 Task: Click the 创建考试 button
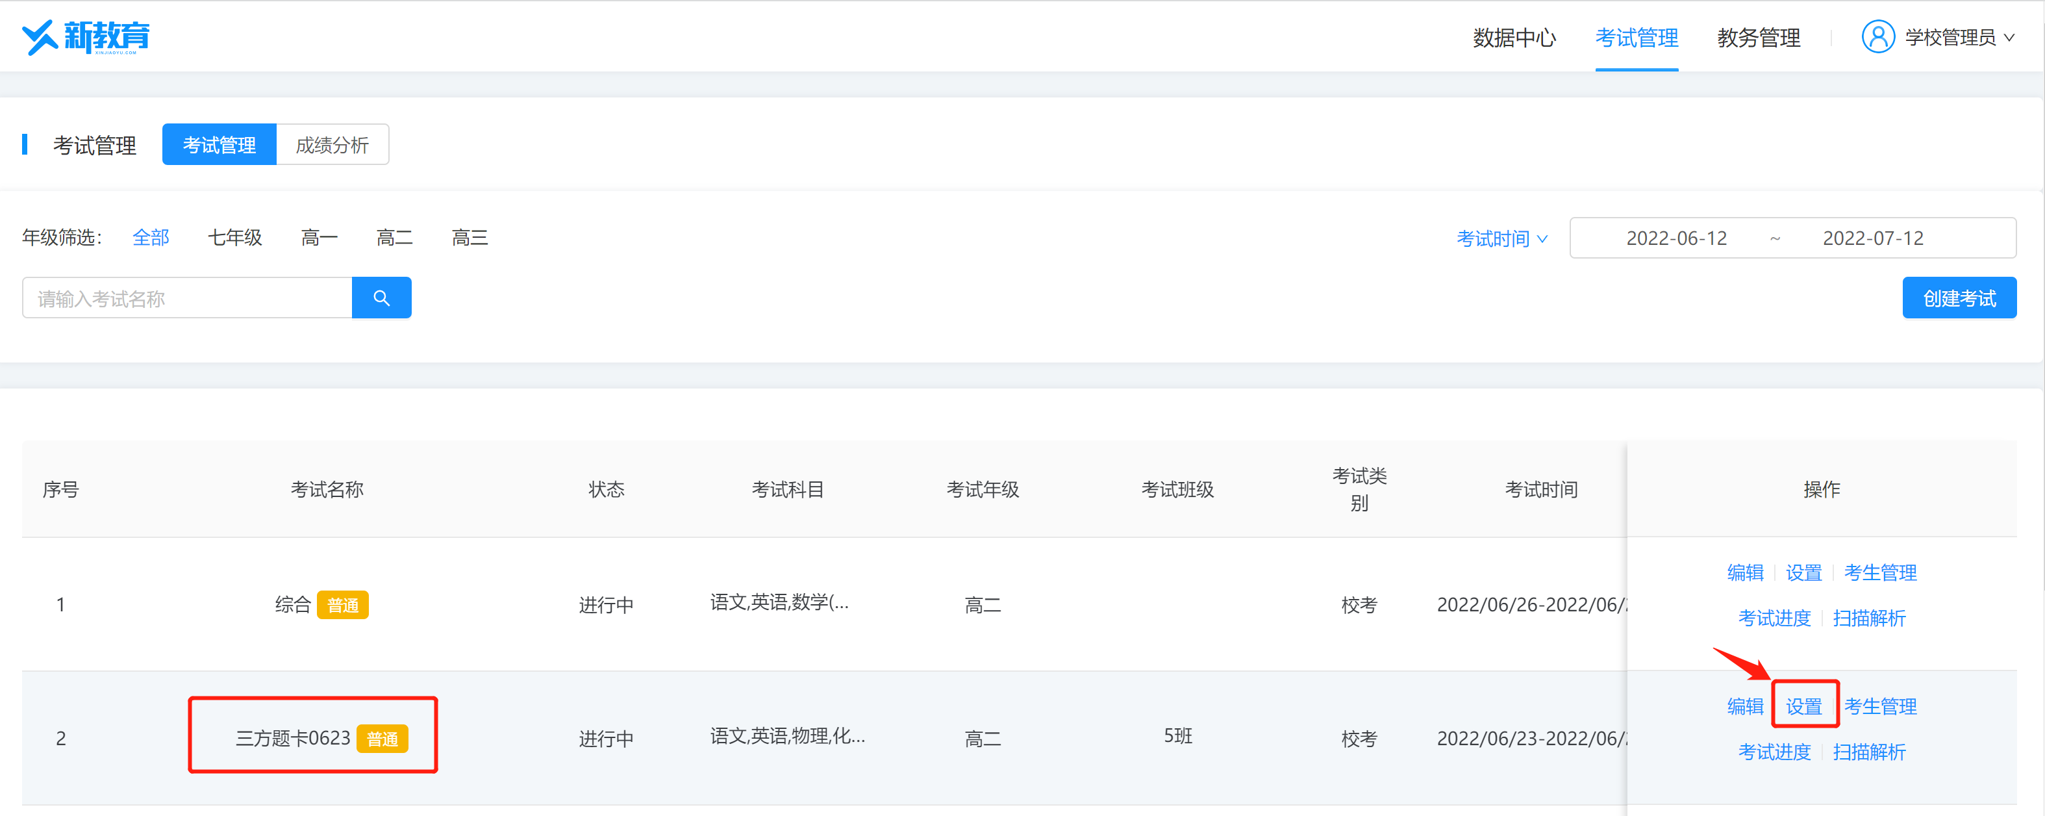[x=1959, y=298]
